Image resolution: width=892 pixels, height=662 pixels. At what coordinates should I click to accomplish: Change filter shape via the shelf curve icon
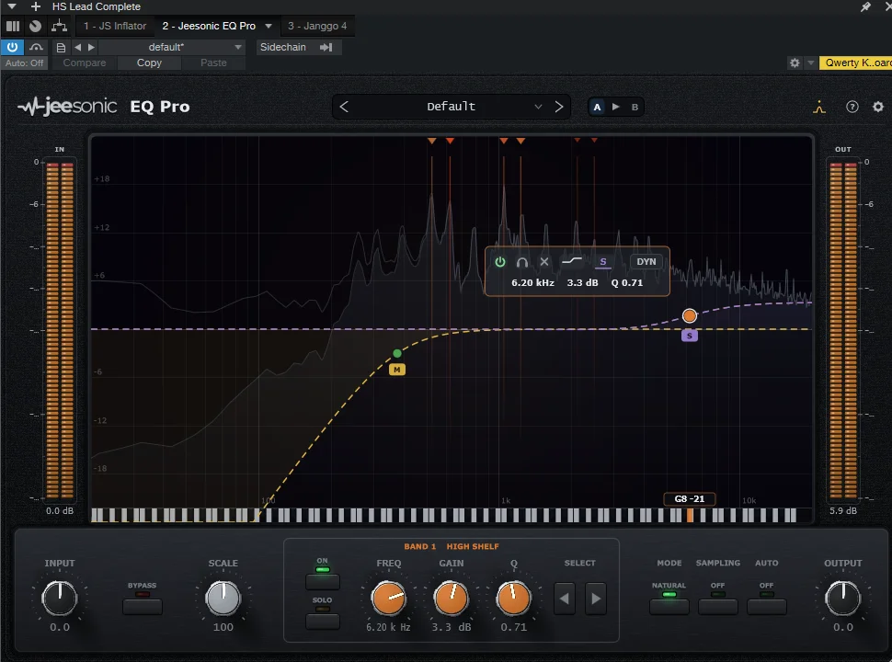572,261
